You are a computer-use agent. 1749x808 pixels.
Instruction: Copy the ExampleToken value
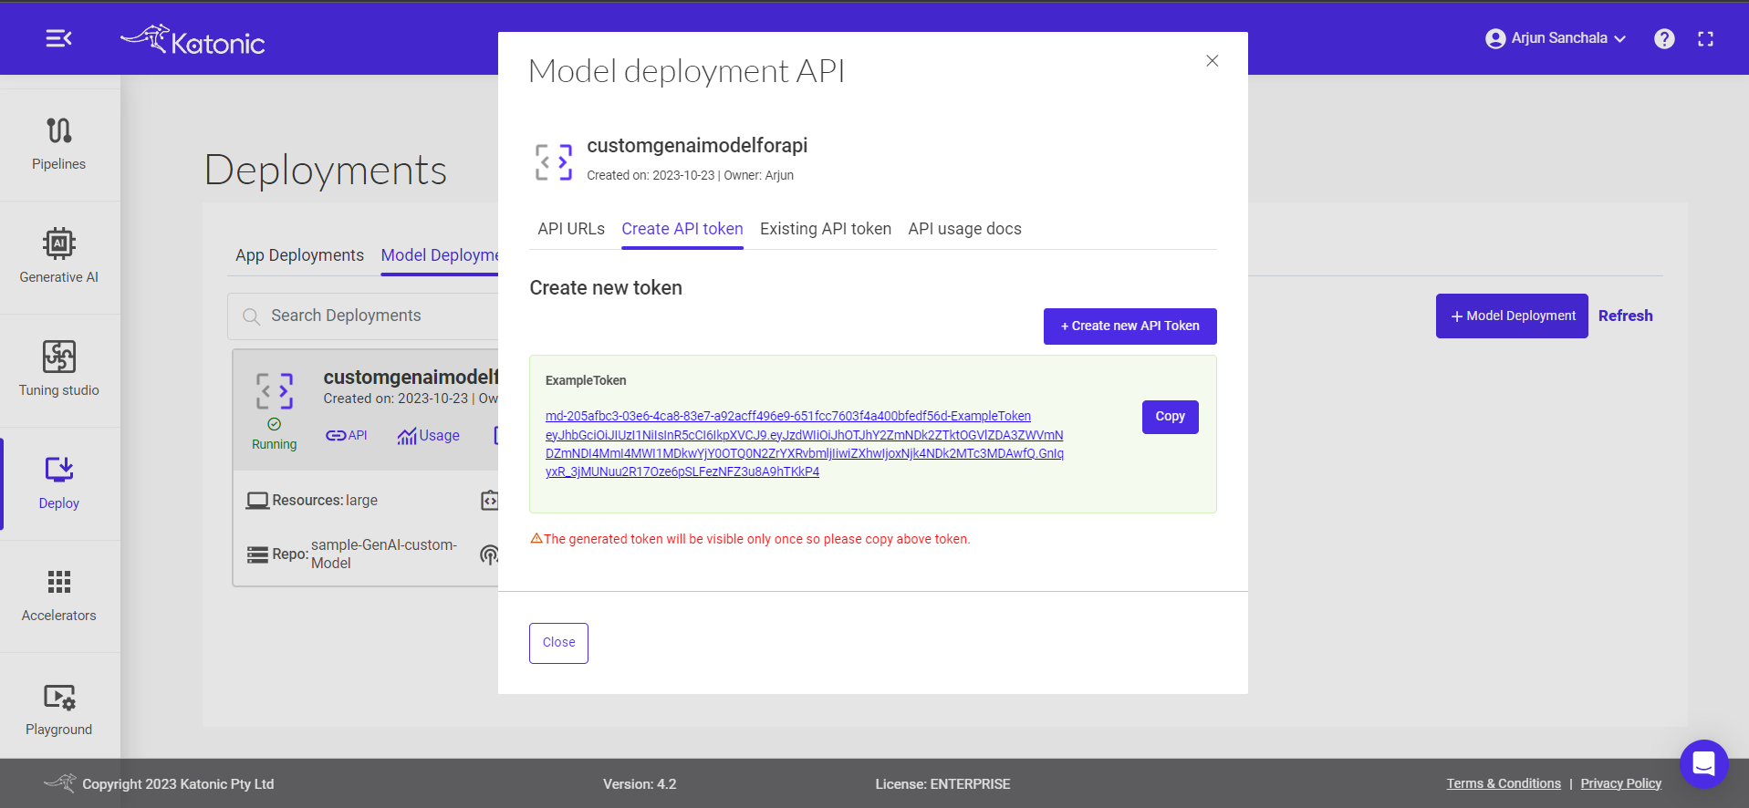coord(1170,417)
